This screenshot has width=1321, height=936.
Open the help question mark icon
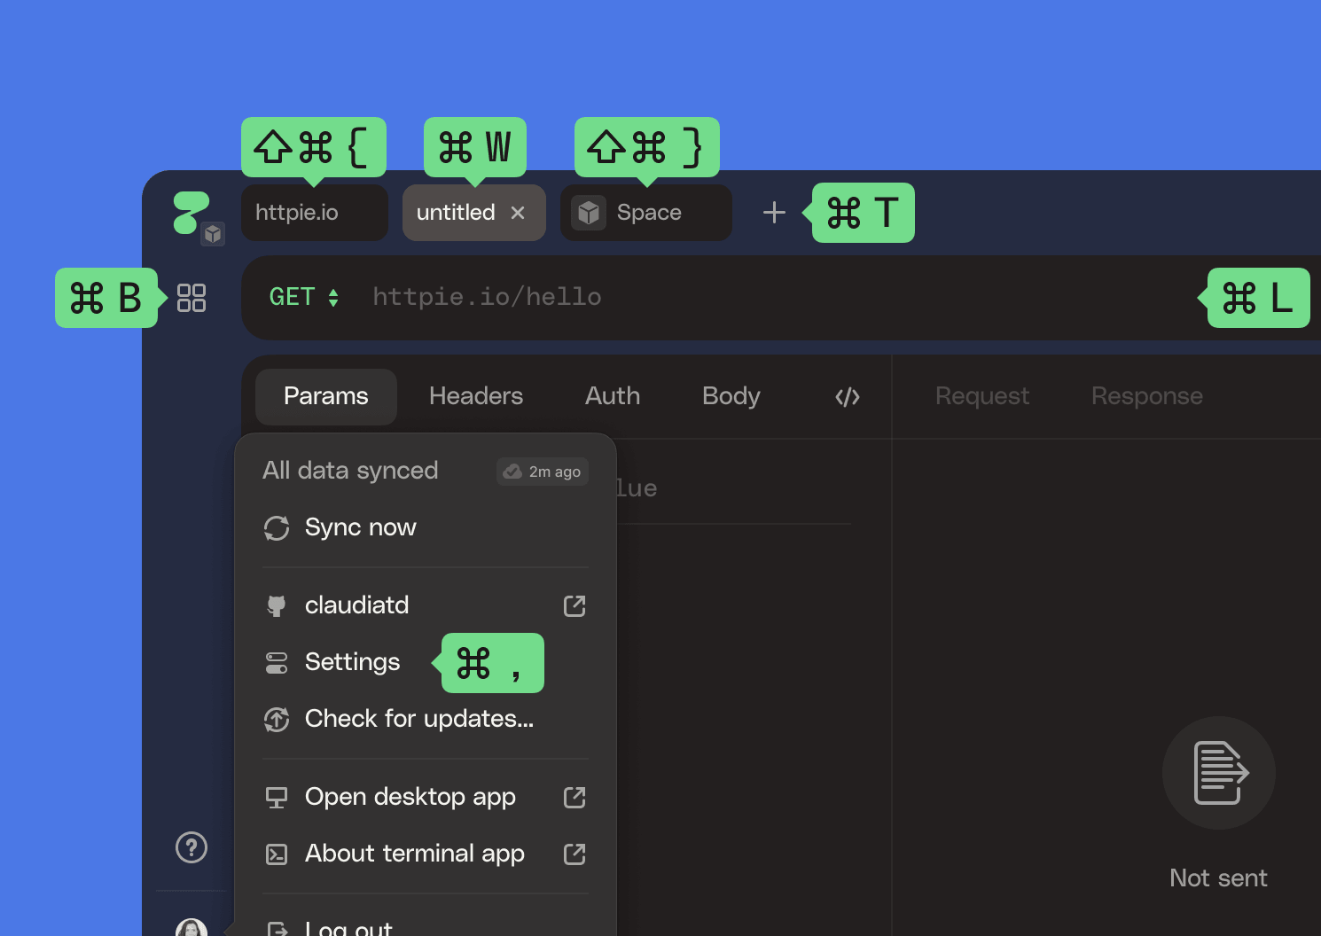[x=192, y=847]
